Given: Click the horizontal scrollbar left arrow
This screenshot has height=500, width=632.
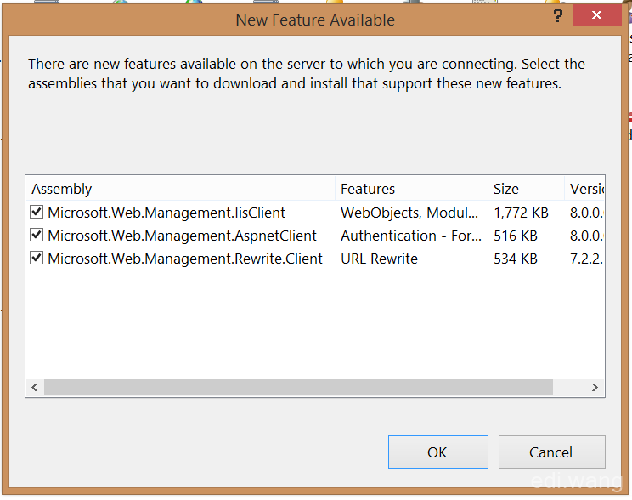Looking at the screenshot, I should point(35,388).
